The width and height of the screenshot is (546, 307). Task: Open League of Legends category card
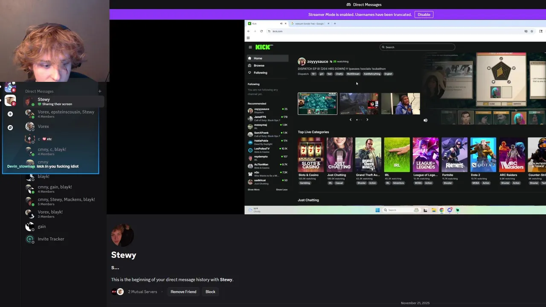426,155
